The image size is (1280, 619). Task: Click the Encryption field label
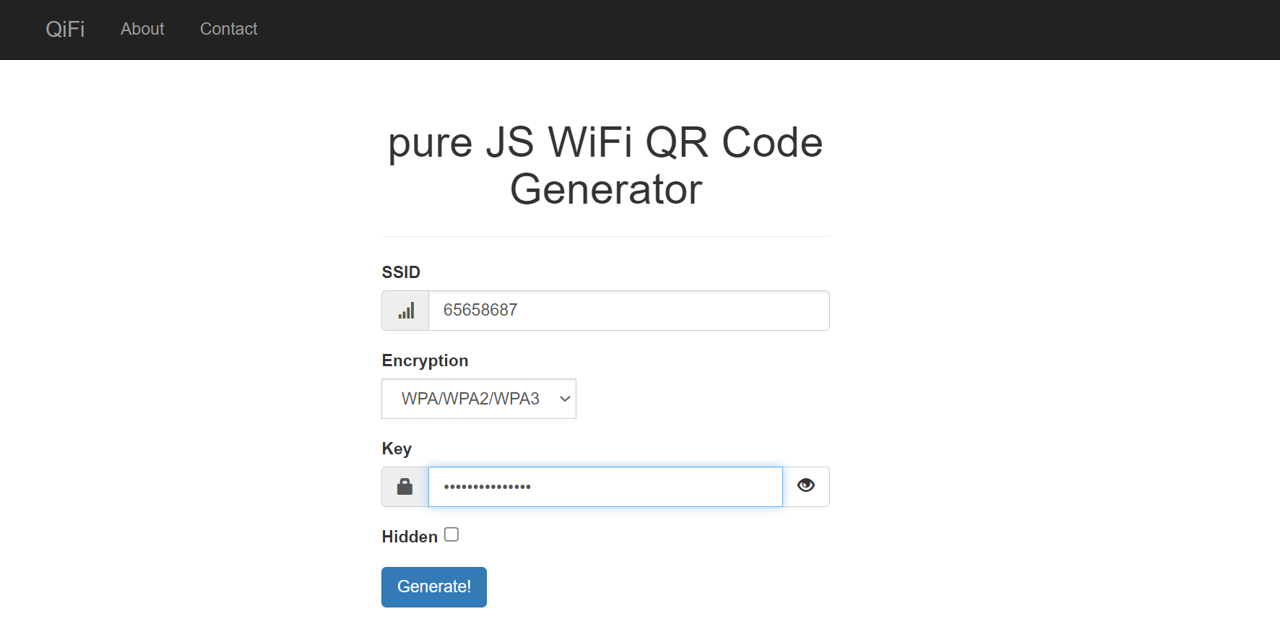(425, 360)
